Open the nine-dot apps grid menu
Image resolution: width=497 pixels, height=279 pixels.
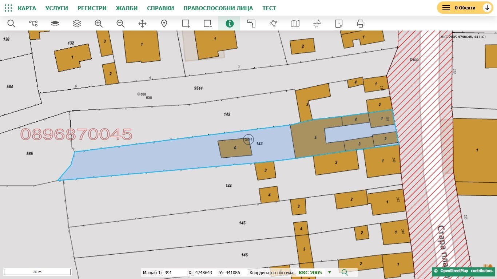pyautogui.click(x=8, y=8)
